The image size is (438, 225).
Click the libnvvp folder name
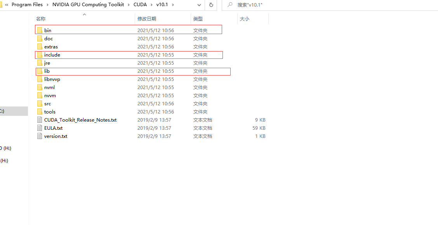coord(52,79)
